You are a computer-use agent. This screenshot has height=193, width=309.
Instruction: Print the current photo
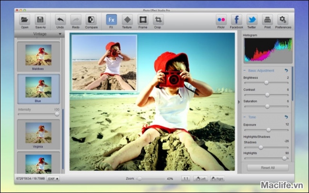(x=267, y=20)
